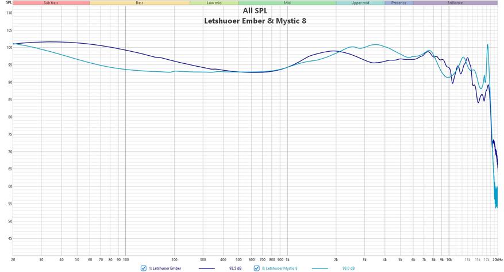Click the Upper mid frequency band label
This screenshot has height=272, width=504.
pyautogui.click(x=360, y=2)
